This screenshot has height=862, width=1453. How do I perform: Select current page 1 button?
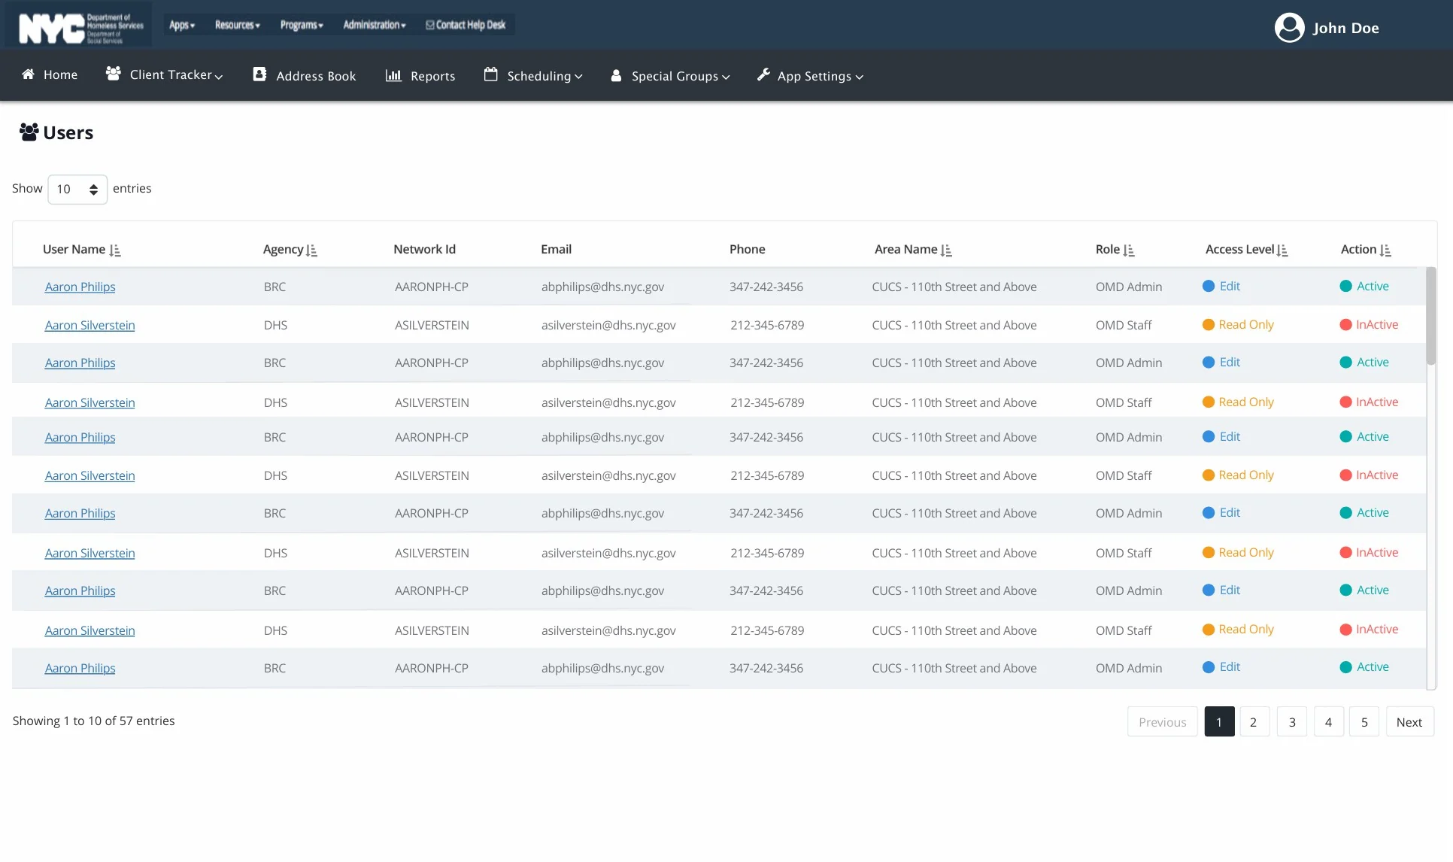[1219, 722]
